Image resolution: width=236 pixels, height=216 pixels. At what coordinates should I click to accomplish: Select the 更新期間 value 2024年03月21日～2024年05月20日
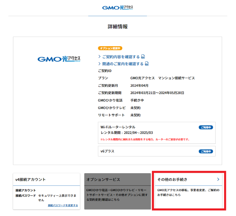point(157,93)
